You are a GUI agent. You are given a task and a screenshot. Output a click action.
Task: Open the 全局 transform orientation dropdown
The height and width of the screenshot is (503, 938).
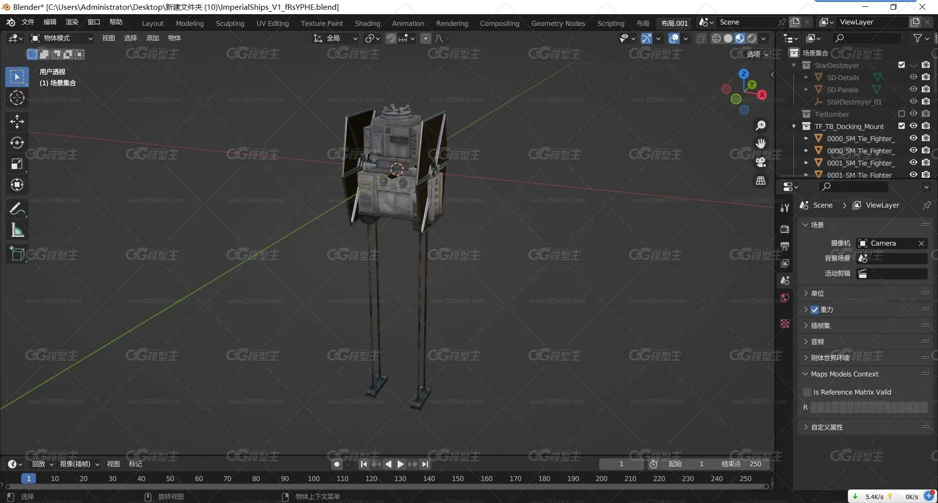336,38
